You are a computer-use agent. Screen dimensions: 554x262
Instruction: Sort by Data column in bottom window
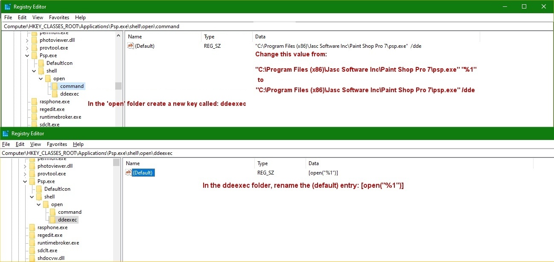pyautogui.click(x=420, y=163)
